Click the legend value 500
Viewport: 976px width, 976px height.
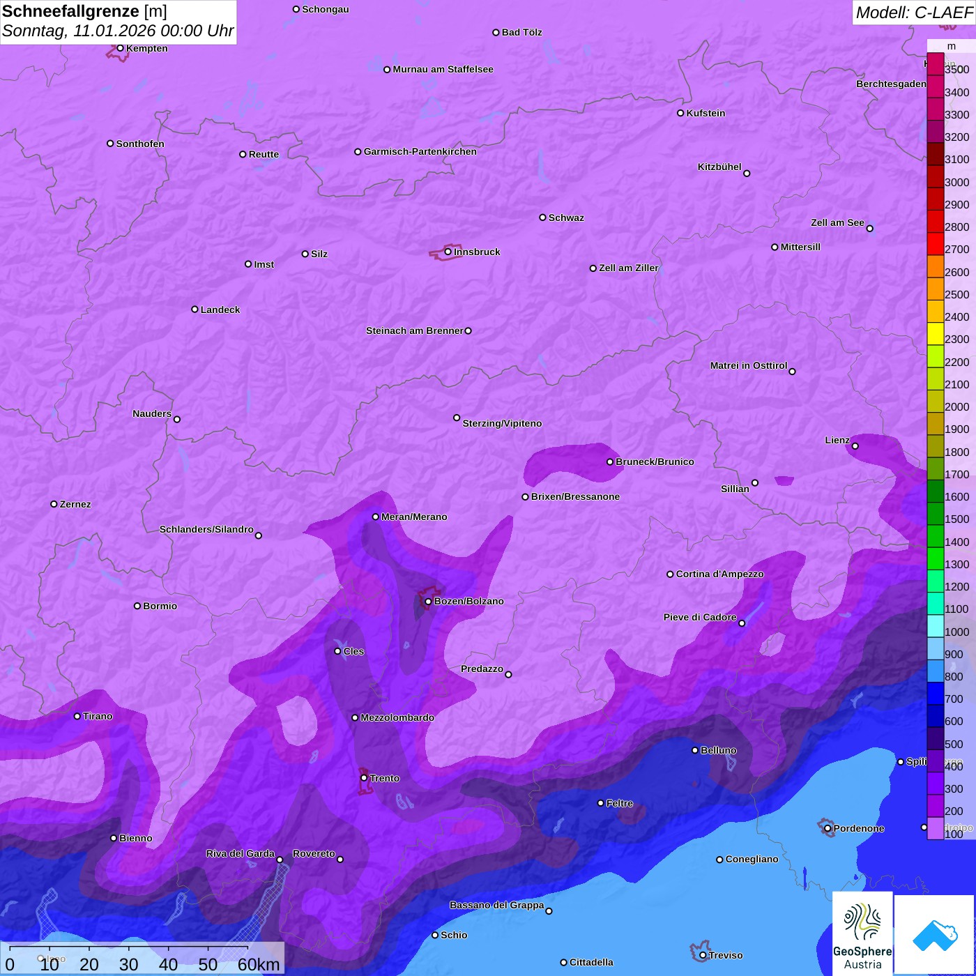click(954, 744)
